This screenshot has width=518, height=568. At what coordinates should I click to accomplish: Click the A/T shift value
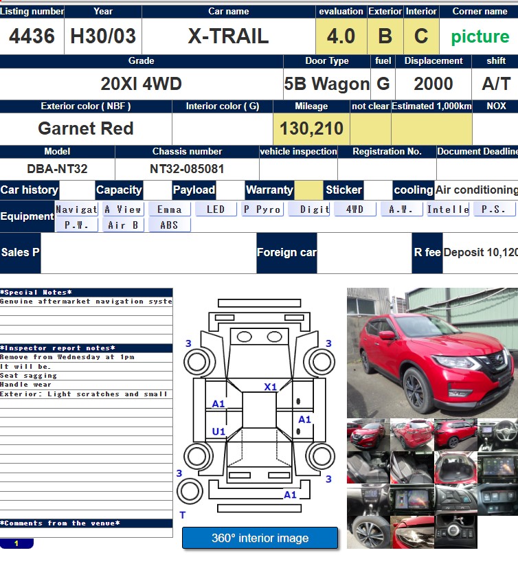(496, 84)
